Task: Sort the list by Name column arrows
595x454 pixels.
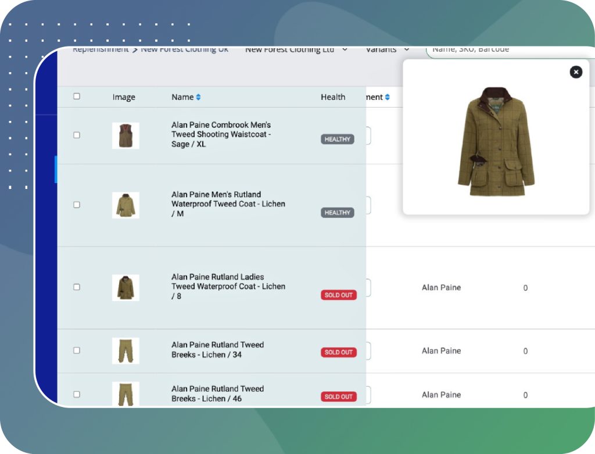Action: [x=198, y=97]
